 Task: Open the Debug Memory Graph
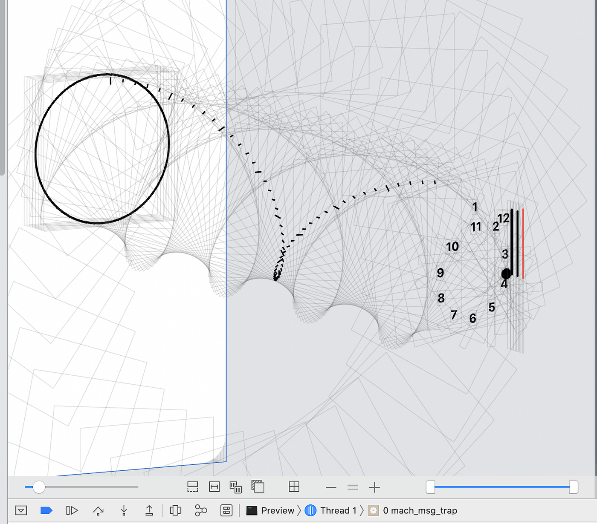(x=201, y=510)
